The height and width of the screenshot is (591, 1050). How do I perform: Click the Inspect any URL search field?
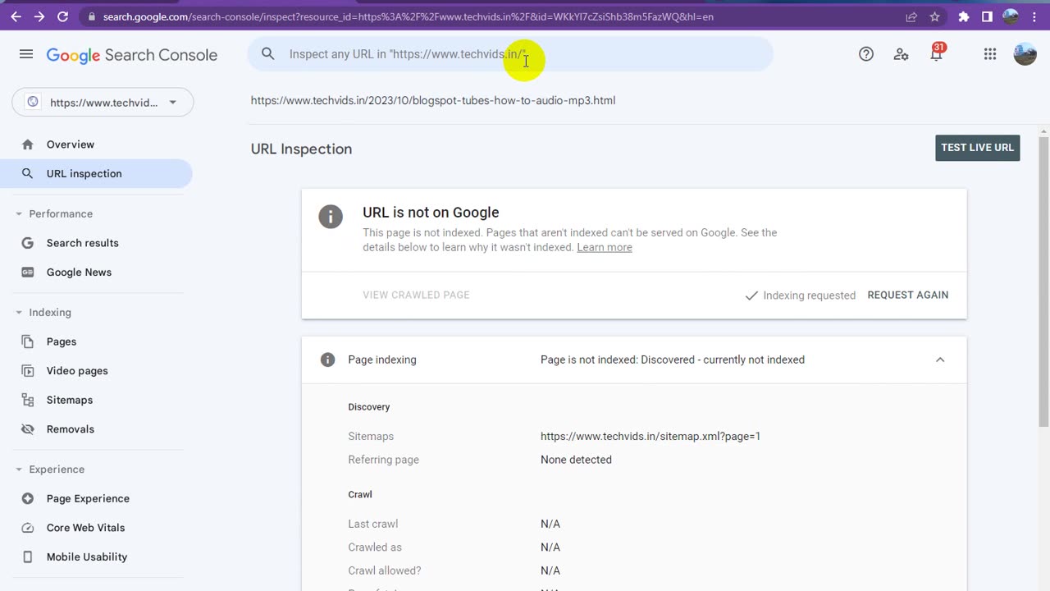[x=510, y=54]
